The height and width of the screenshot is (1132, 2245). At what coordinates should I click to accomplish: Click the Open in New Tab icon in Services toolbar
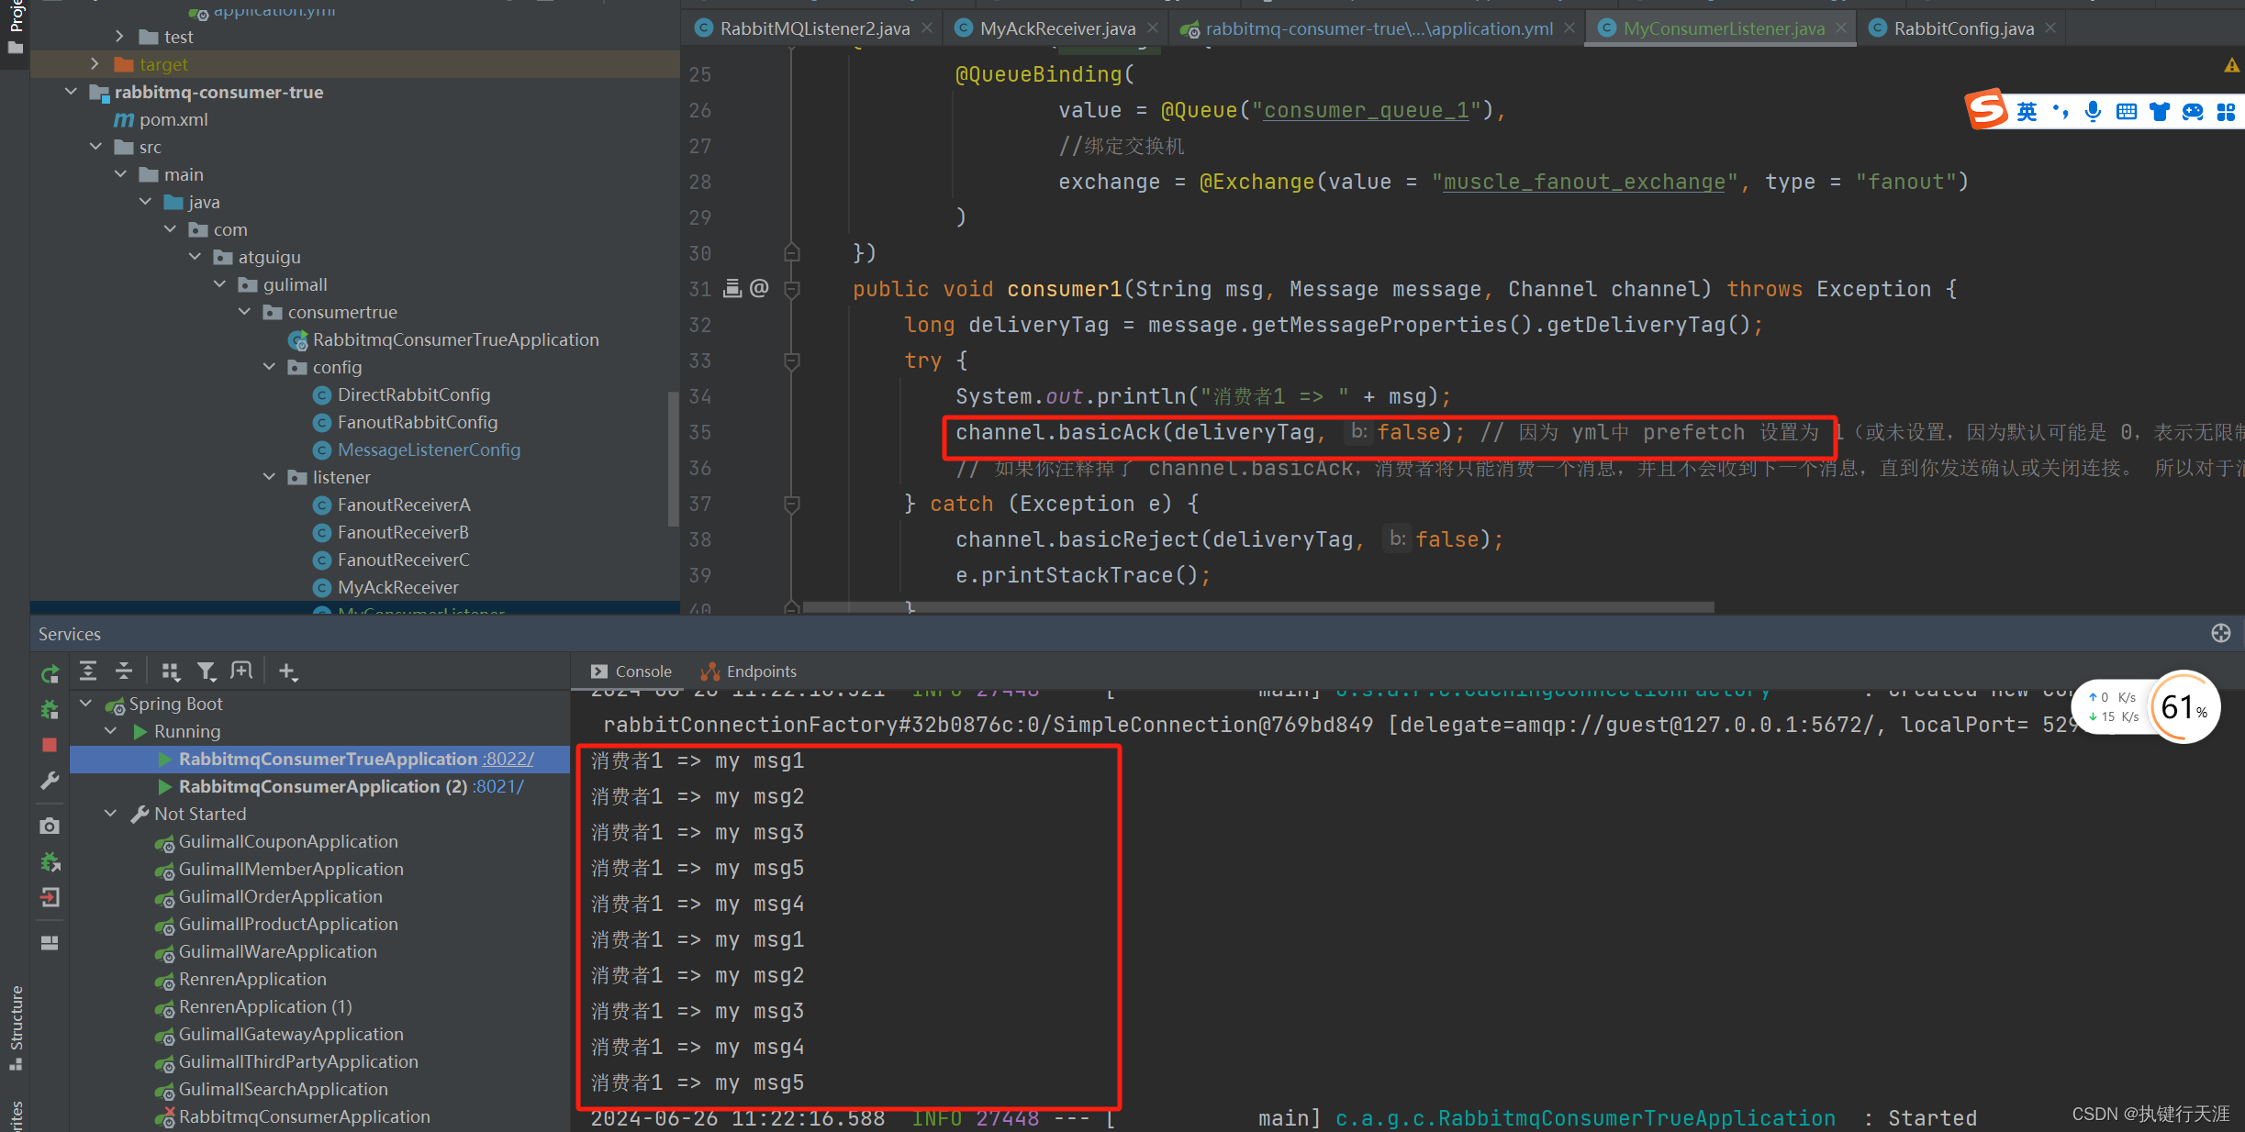[x=241, y=671]
